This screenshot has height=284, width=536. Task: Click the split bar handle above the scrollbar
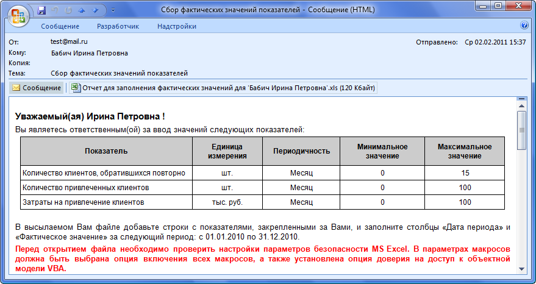[521, 99]
